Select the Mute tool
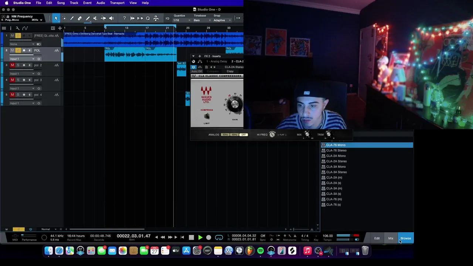Image resolution: width=473 pixels, height=266 pixels. click(x=95, y=18)
